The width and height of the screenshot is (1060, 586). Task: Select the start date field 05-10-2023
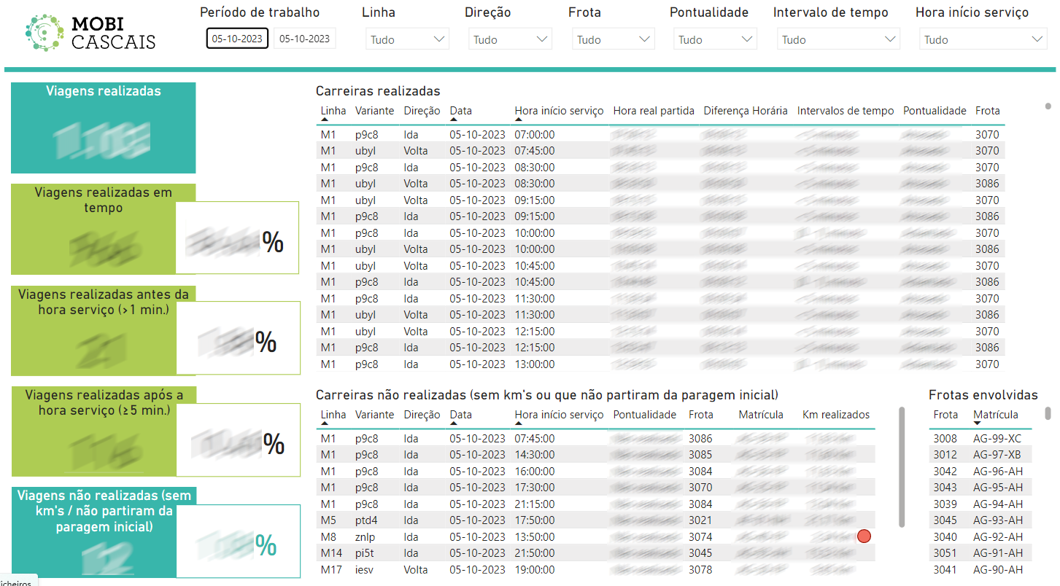[237, 38]
